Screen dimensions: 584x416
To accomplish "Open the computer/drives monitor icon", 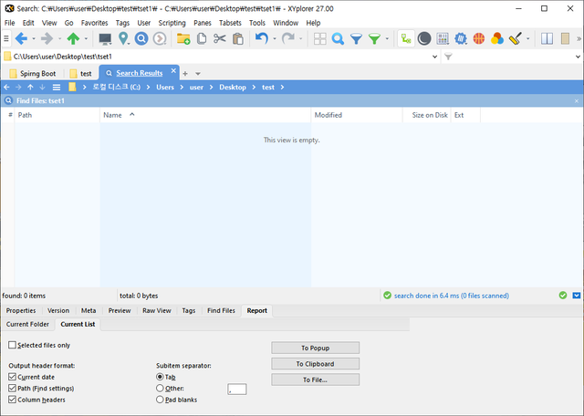I will click(105, 38).
